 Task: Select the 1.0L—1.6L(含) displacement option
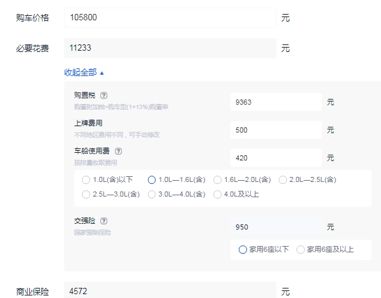(x=177, y=180)
